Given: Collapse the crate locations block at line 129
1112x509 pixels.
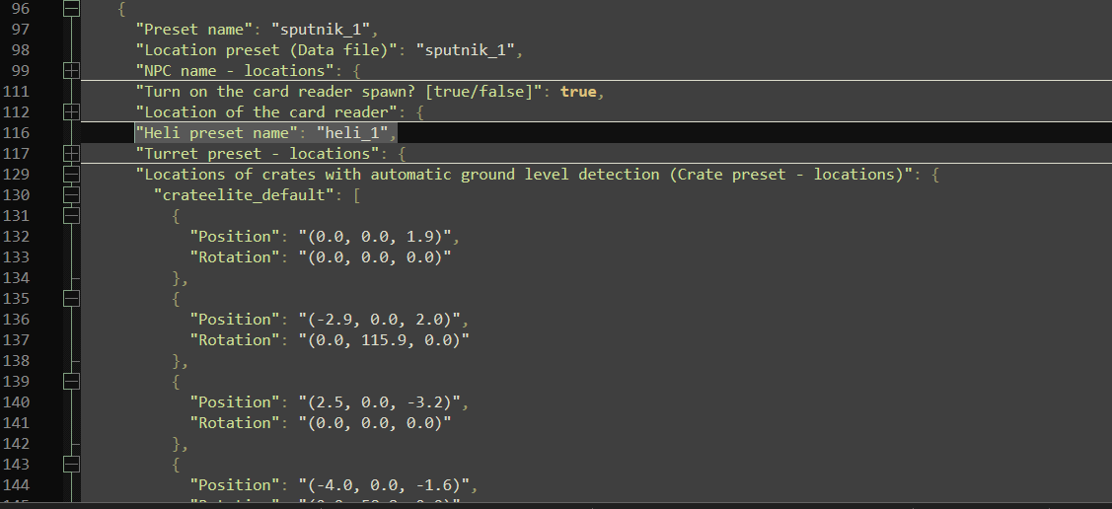Looking at the screenshot, I should pos(70,175).
